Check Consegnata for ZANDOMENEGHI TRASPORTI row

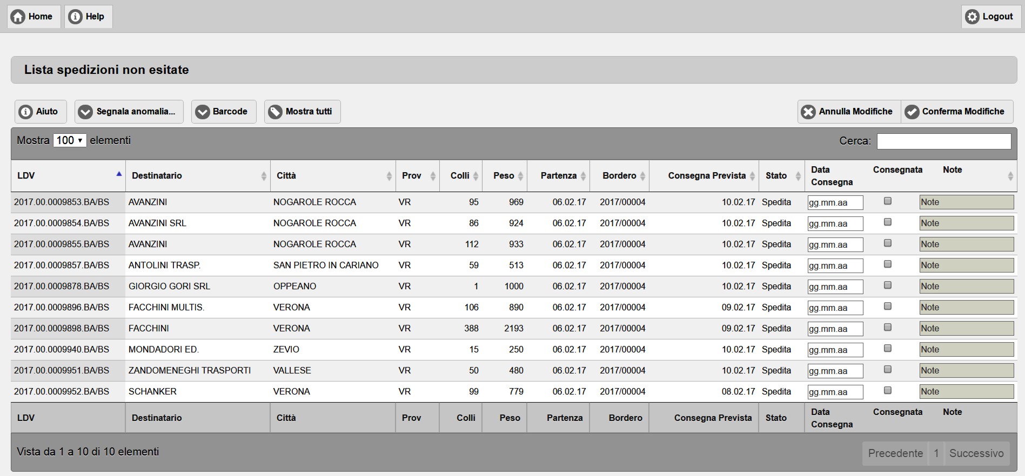[887, 370]
